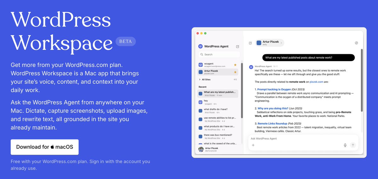This screenshot has width=378, height=179.
Task: Toggle the star on Artur Piszek site
Action: [235, 72]
